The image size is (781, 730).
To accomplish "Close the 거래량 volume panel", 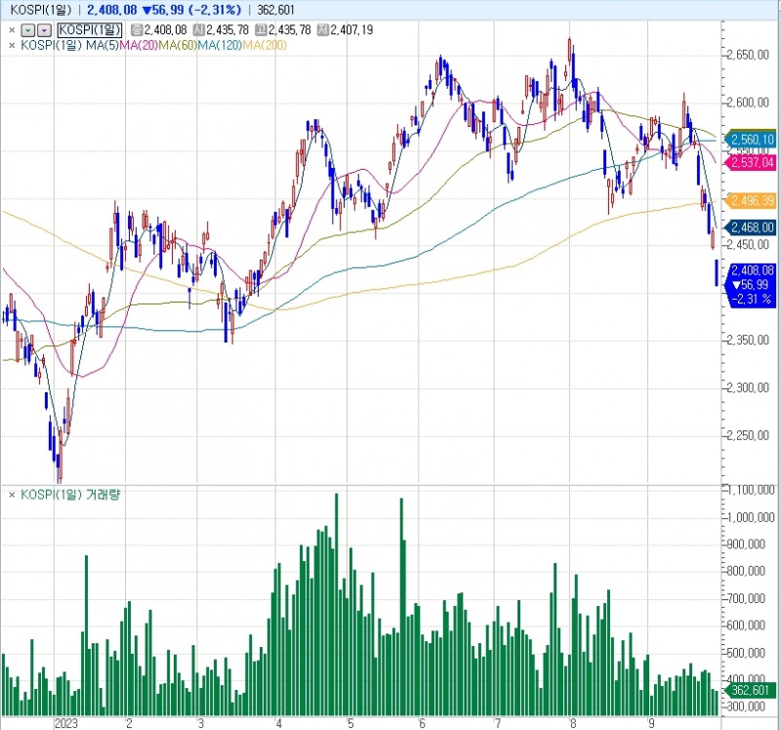I will pos(12,495).
